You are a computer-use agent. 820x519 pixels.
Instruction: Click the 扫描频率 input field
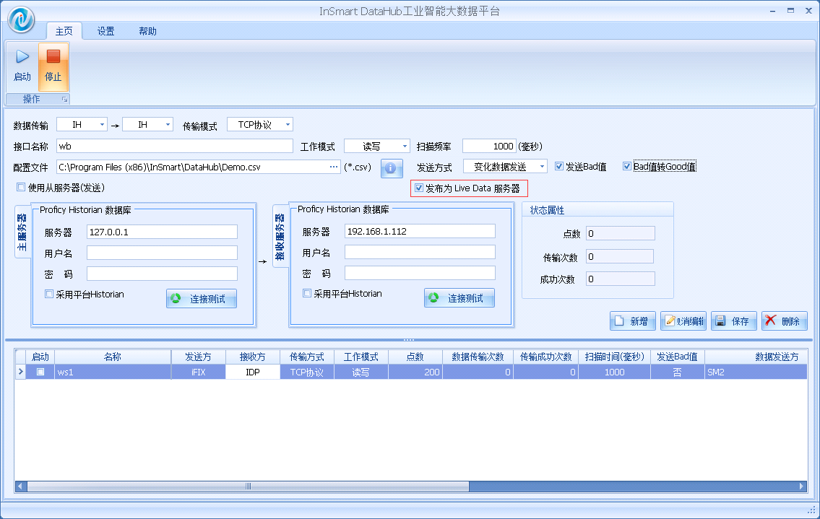click(490, 146)
